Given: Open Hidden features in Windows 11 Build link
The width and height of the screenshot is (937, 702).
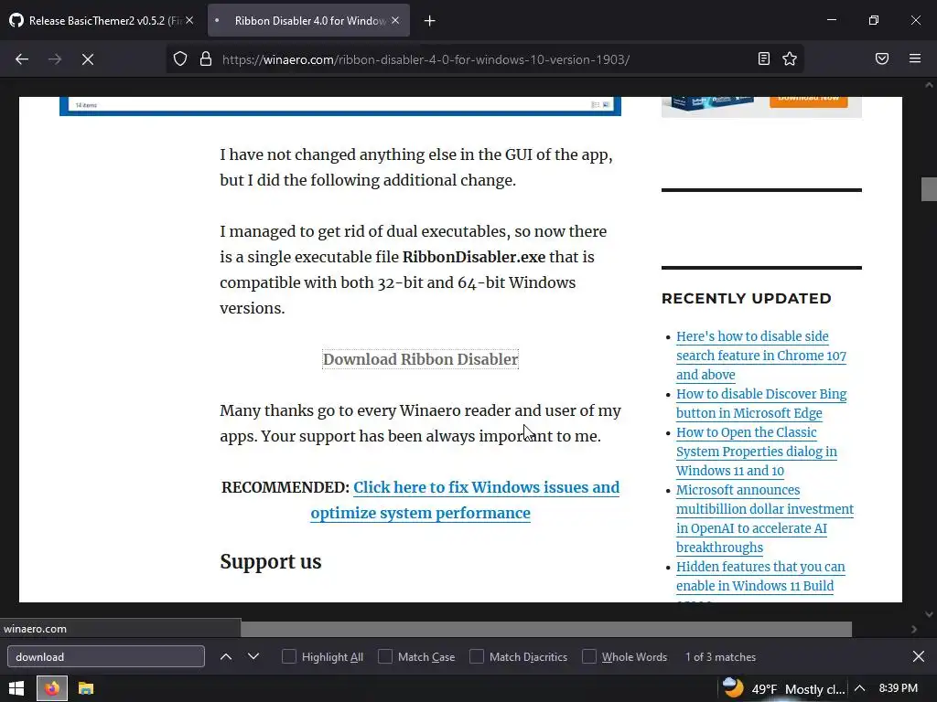Looking at the screenshot, I should [x=760, y=576].
